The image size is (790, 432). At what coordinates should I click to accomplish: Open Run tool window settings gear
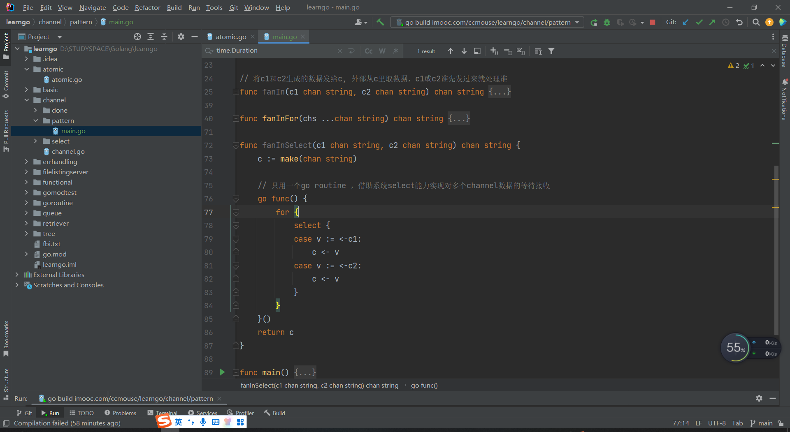(x=759, y=398)
